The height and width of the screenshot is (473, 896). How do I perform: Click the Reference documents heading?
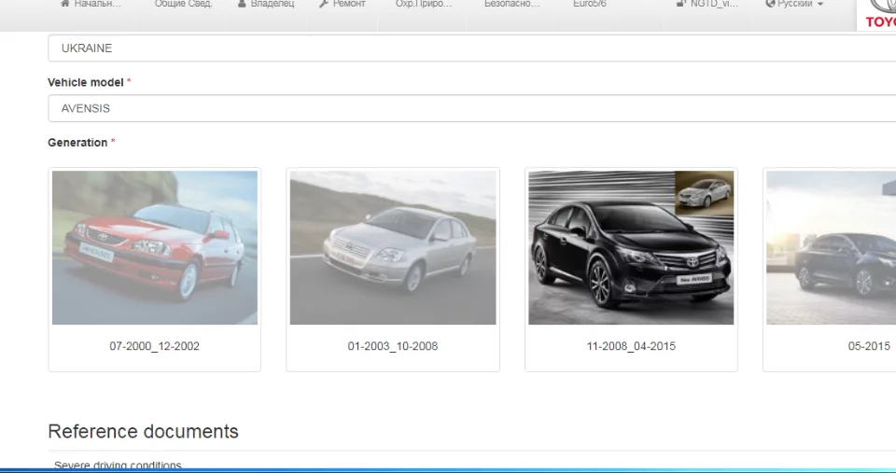pos(144,431)
